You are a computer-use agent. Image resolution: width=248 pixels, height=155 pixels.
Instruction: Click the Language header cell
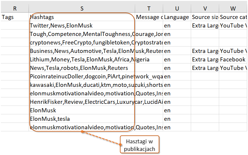pos(177,17)
